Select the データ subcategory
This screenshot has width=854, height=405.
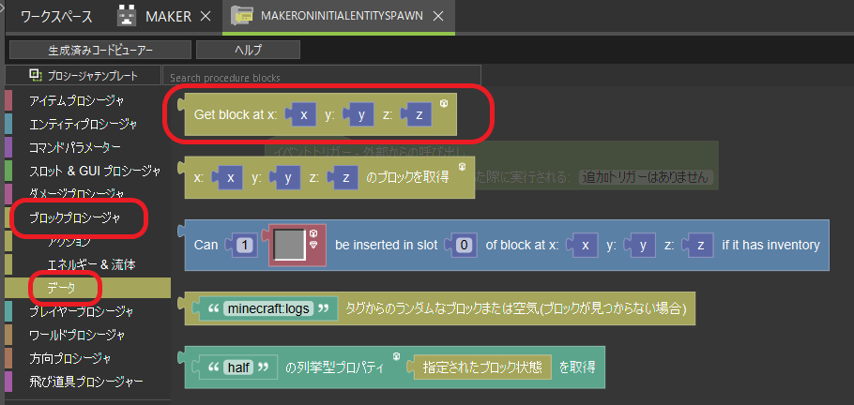click(62, 288)
